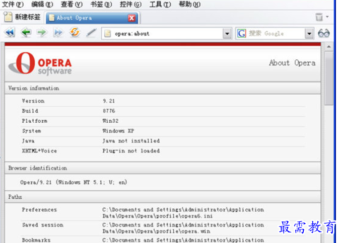Click the version value 9.21
The height and width of the screenshot is (243, 340).
point(109,101)
